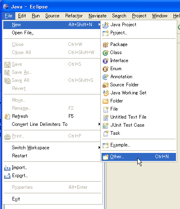Click the purple Interface icon
The image size is (180, 209).
tap(106, 61)
